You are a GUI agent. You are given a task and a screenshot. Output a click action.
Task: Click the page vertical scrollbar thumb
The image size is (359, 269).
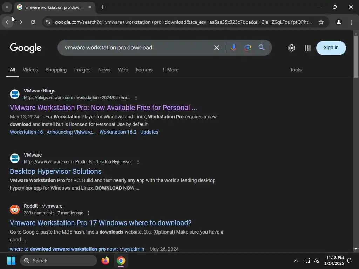click(x=356, y=57)
